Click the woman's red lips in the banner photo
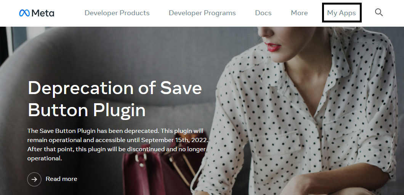The width and height of the screenshot is (404, 195). tap(274, 47)
